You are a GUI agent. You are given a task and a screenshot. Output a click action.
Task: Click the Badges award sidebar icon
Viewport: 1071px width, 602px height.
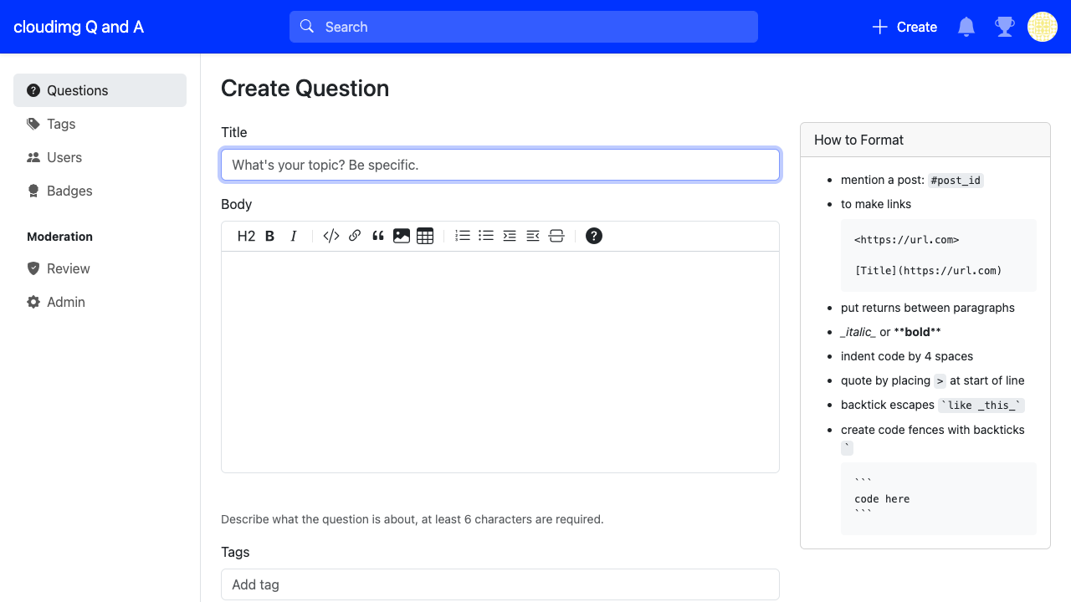[x=33, y=191]
